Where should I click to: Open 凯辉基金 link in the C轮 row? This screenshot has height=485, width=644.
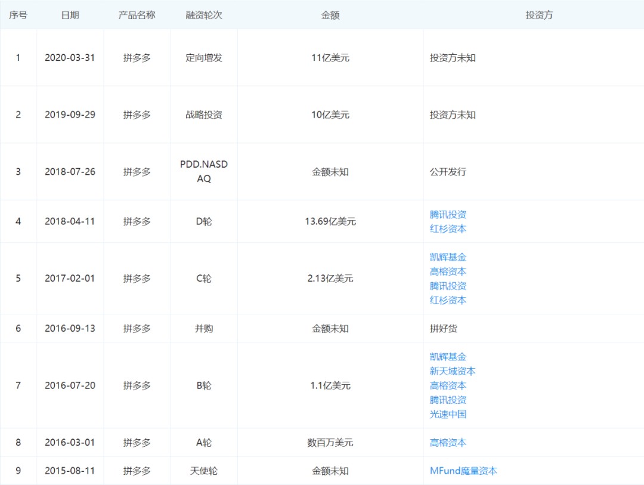pyautogui.click(x=448, y=257)
